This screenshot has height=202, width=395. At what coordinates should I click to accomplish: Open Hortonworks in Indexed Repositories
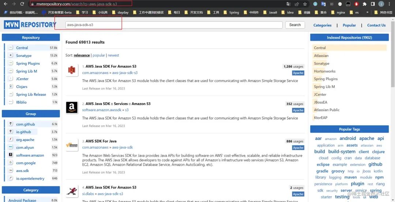(324, 71)
